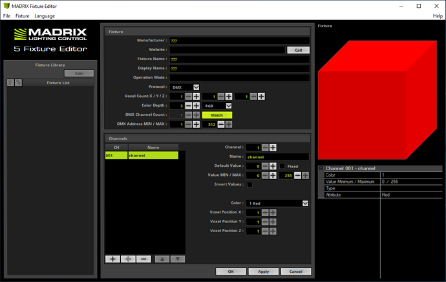Click the Fixture List header
446x282 pixels.
[58, 83]
